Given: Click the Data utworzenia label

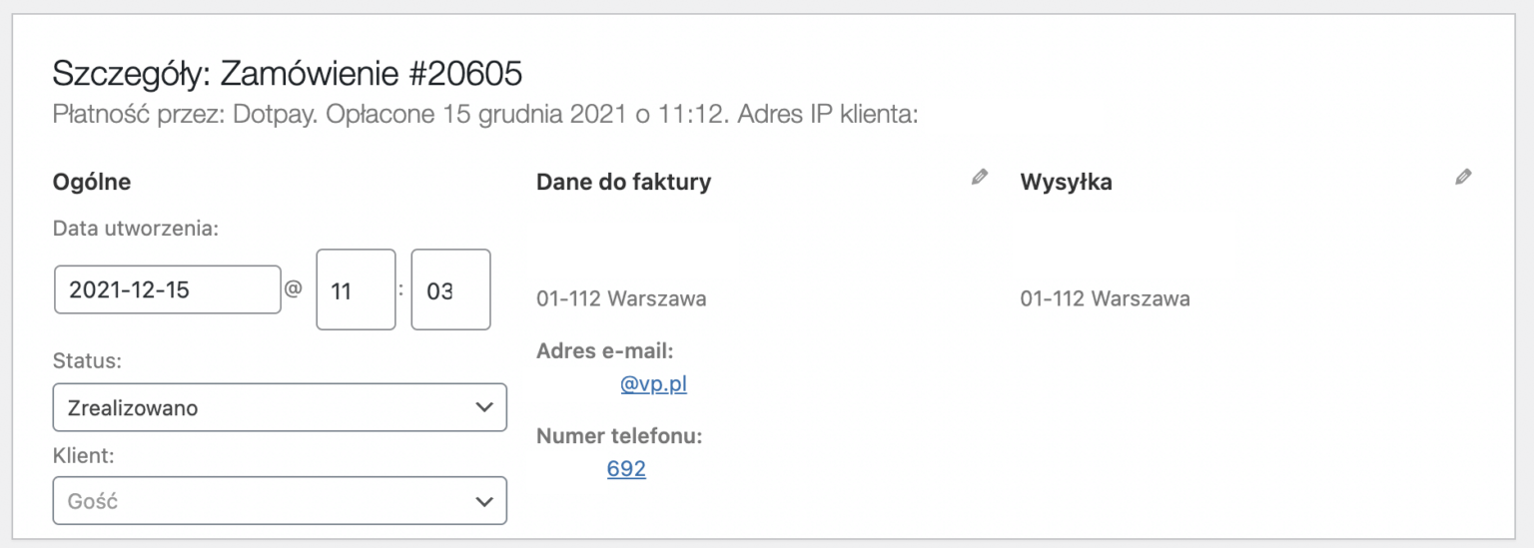Looking at the screenshot, I should click(136, 229).
